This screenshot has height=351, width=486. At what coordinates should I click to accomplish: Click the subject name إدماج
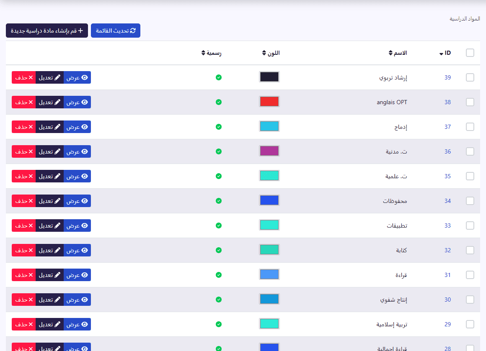point(401,127)
